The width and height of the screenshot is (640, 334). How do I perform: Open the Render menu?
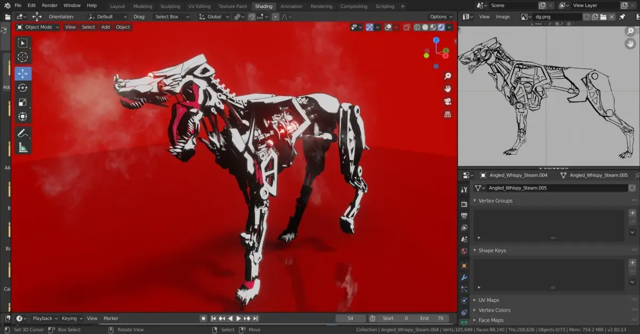50,5
